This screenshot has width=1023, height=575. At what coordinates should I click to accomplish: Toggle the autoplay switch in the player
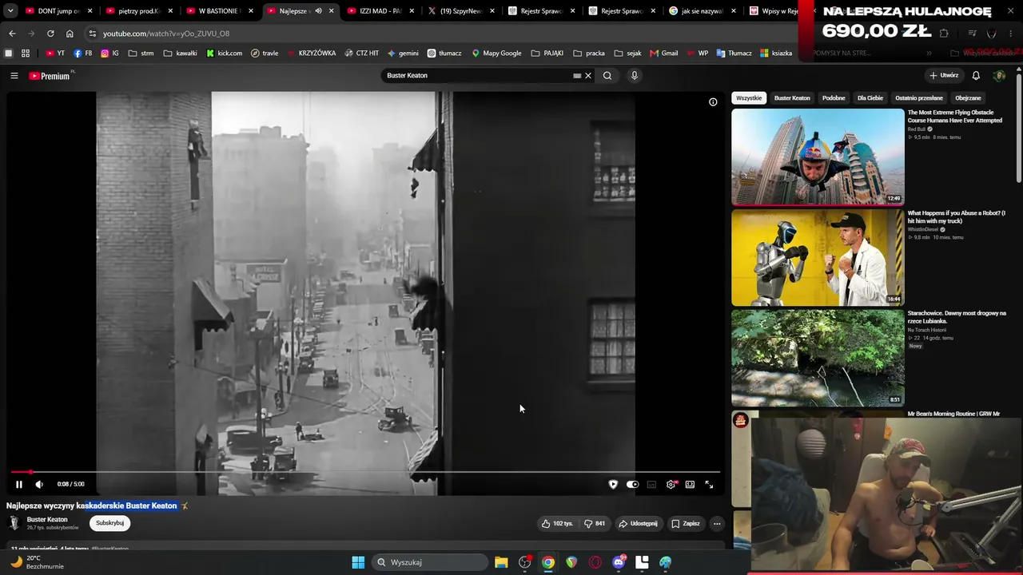pos(632,484)
